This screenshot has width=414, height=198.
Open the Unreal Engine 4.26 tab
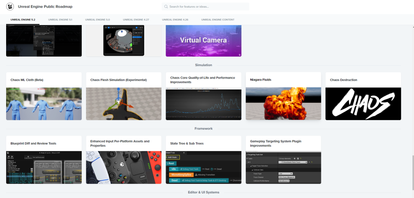pyautogui.click(x=175, y=20)
